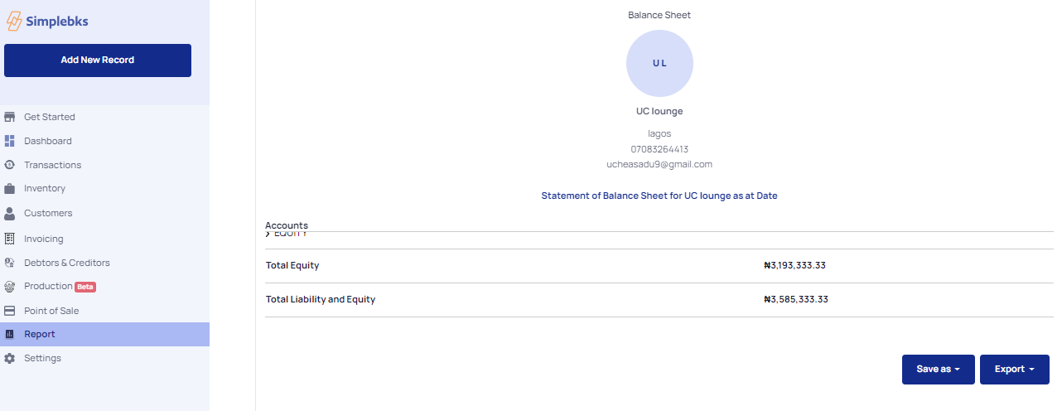1062x411 pixels.
Task: Select the Dashboard grid icon
Action: pyautogui.click(x=10, y=141)
